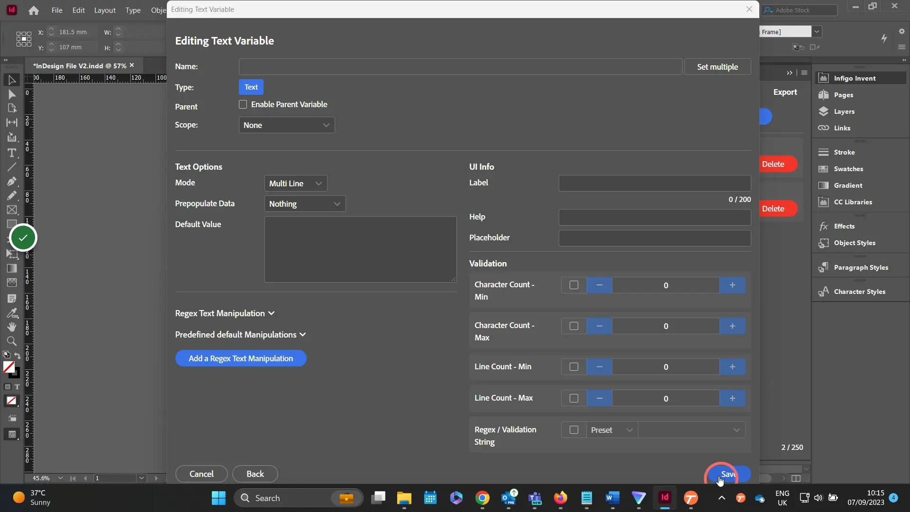
Task: Open the Swatches panel
Action: [848, 169]
